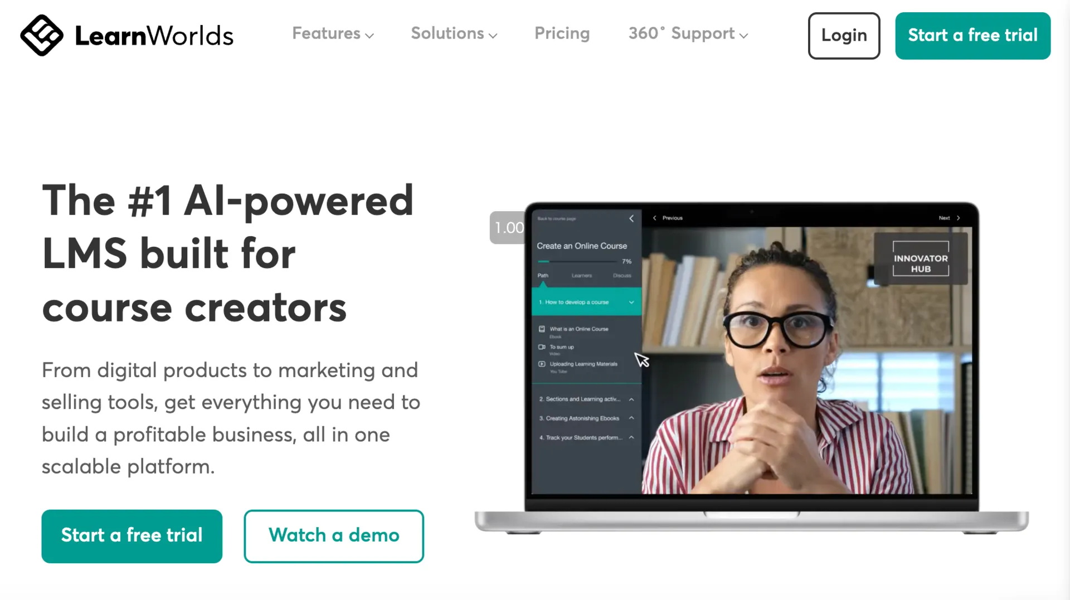This screenshot has width=1070, height=600.
Task: Switch to the Learners tab in sidebar
Action: tap(582, 276)
